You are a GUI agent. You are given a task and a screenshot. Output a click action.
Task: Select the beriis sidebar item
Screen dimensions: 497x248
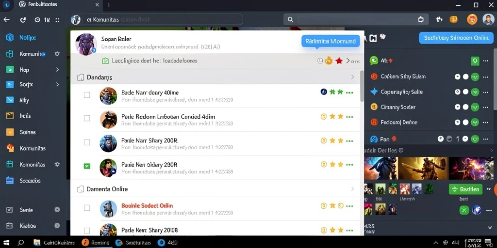[x=19, y=116]
